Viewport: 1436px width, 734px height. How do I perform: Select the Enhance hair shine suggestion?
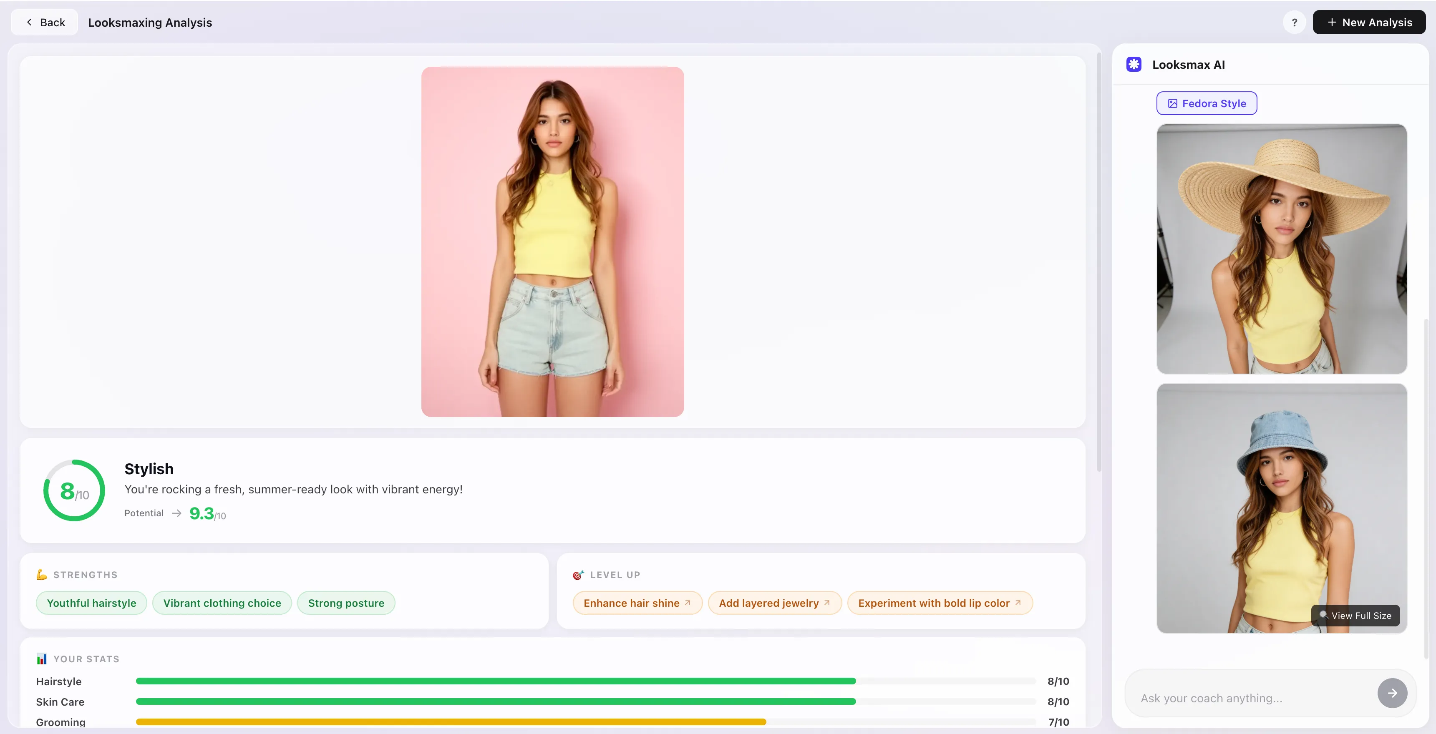[637, 603]
